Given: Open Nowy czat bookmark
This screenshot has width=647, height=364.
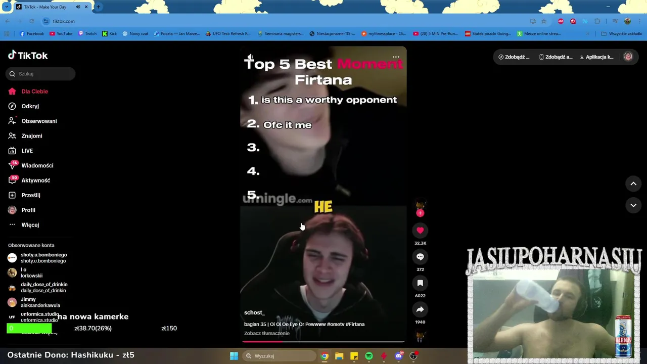Looking at the screenshot, I should coord(135,34).
